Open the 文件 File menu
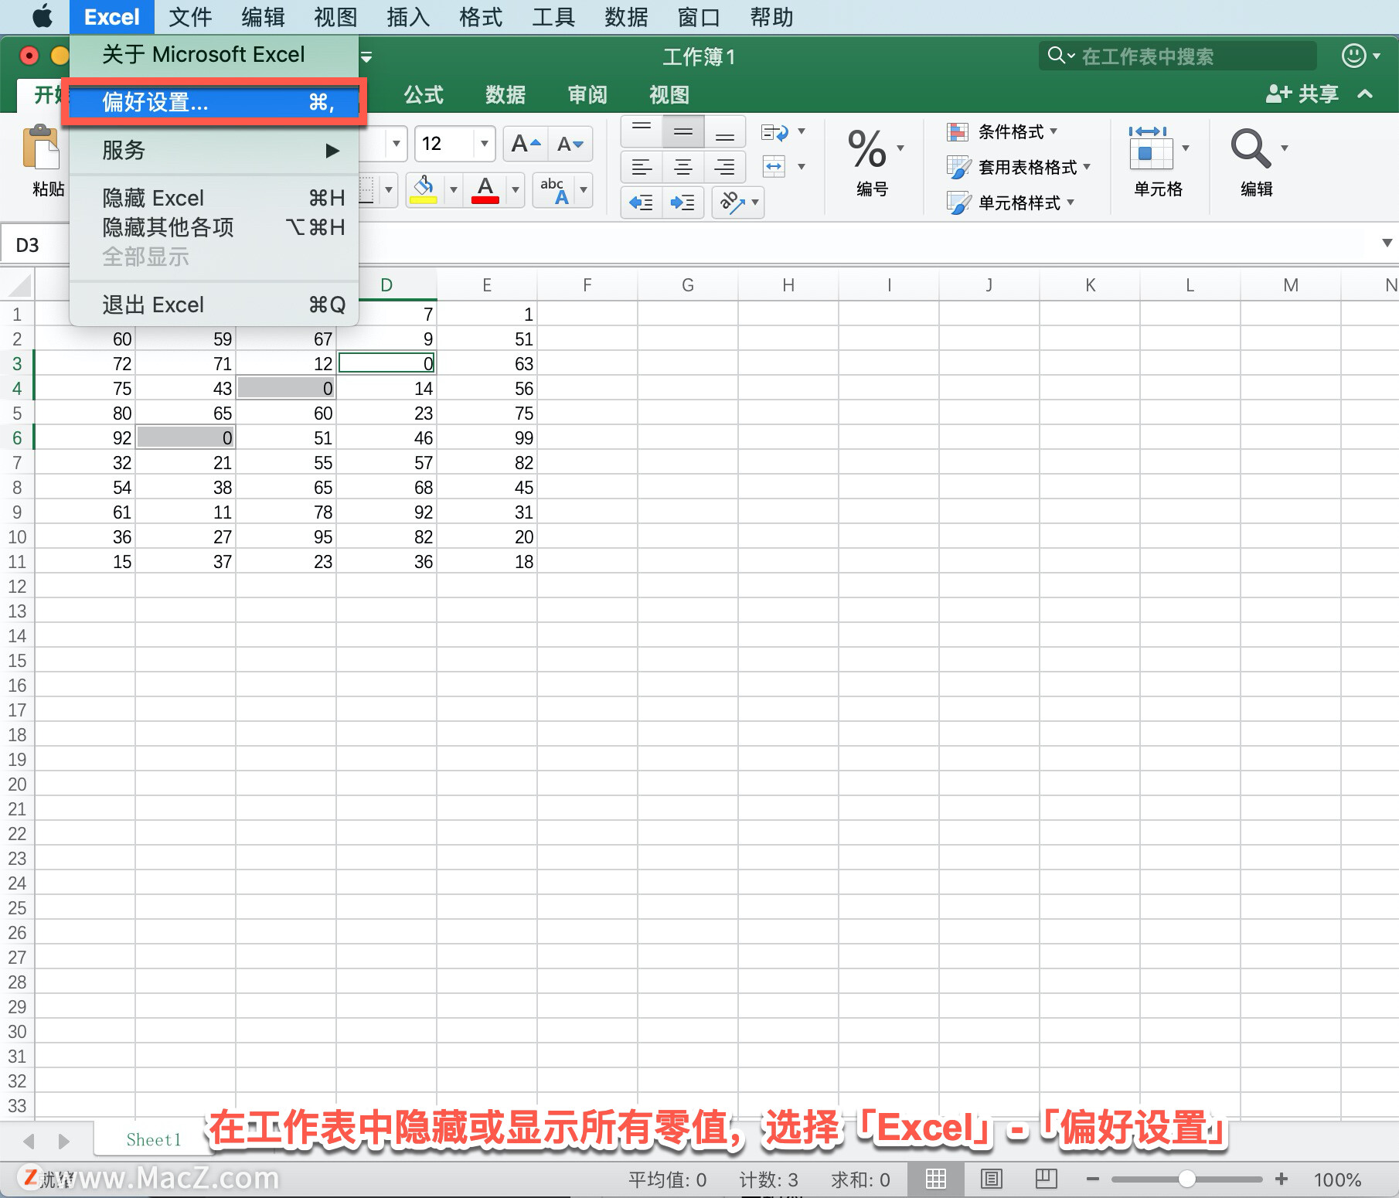 190,17
